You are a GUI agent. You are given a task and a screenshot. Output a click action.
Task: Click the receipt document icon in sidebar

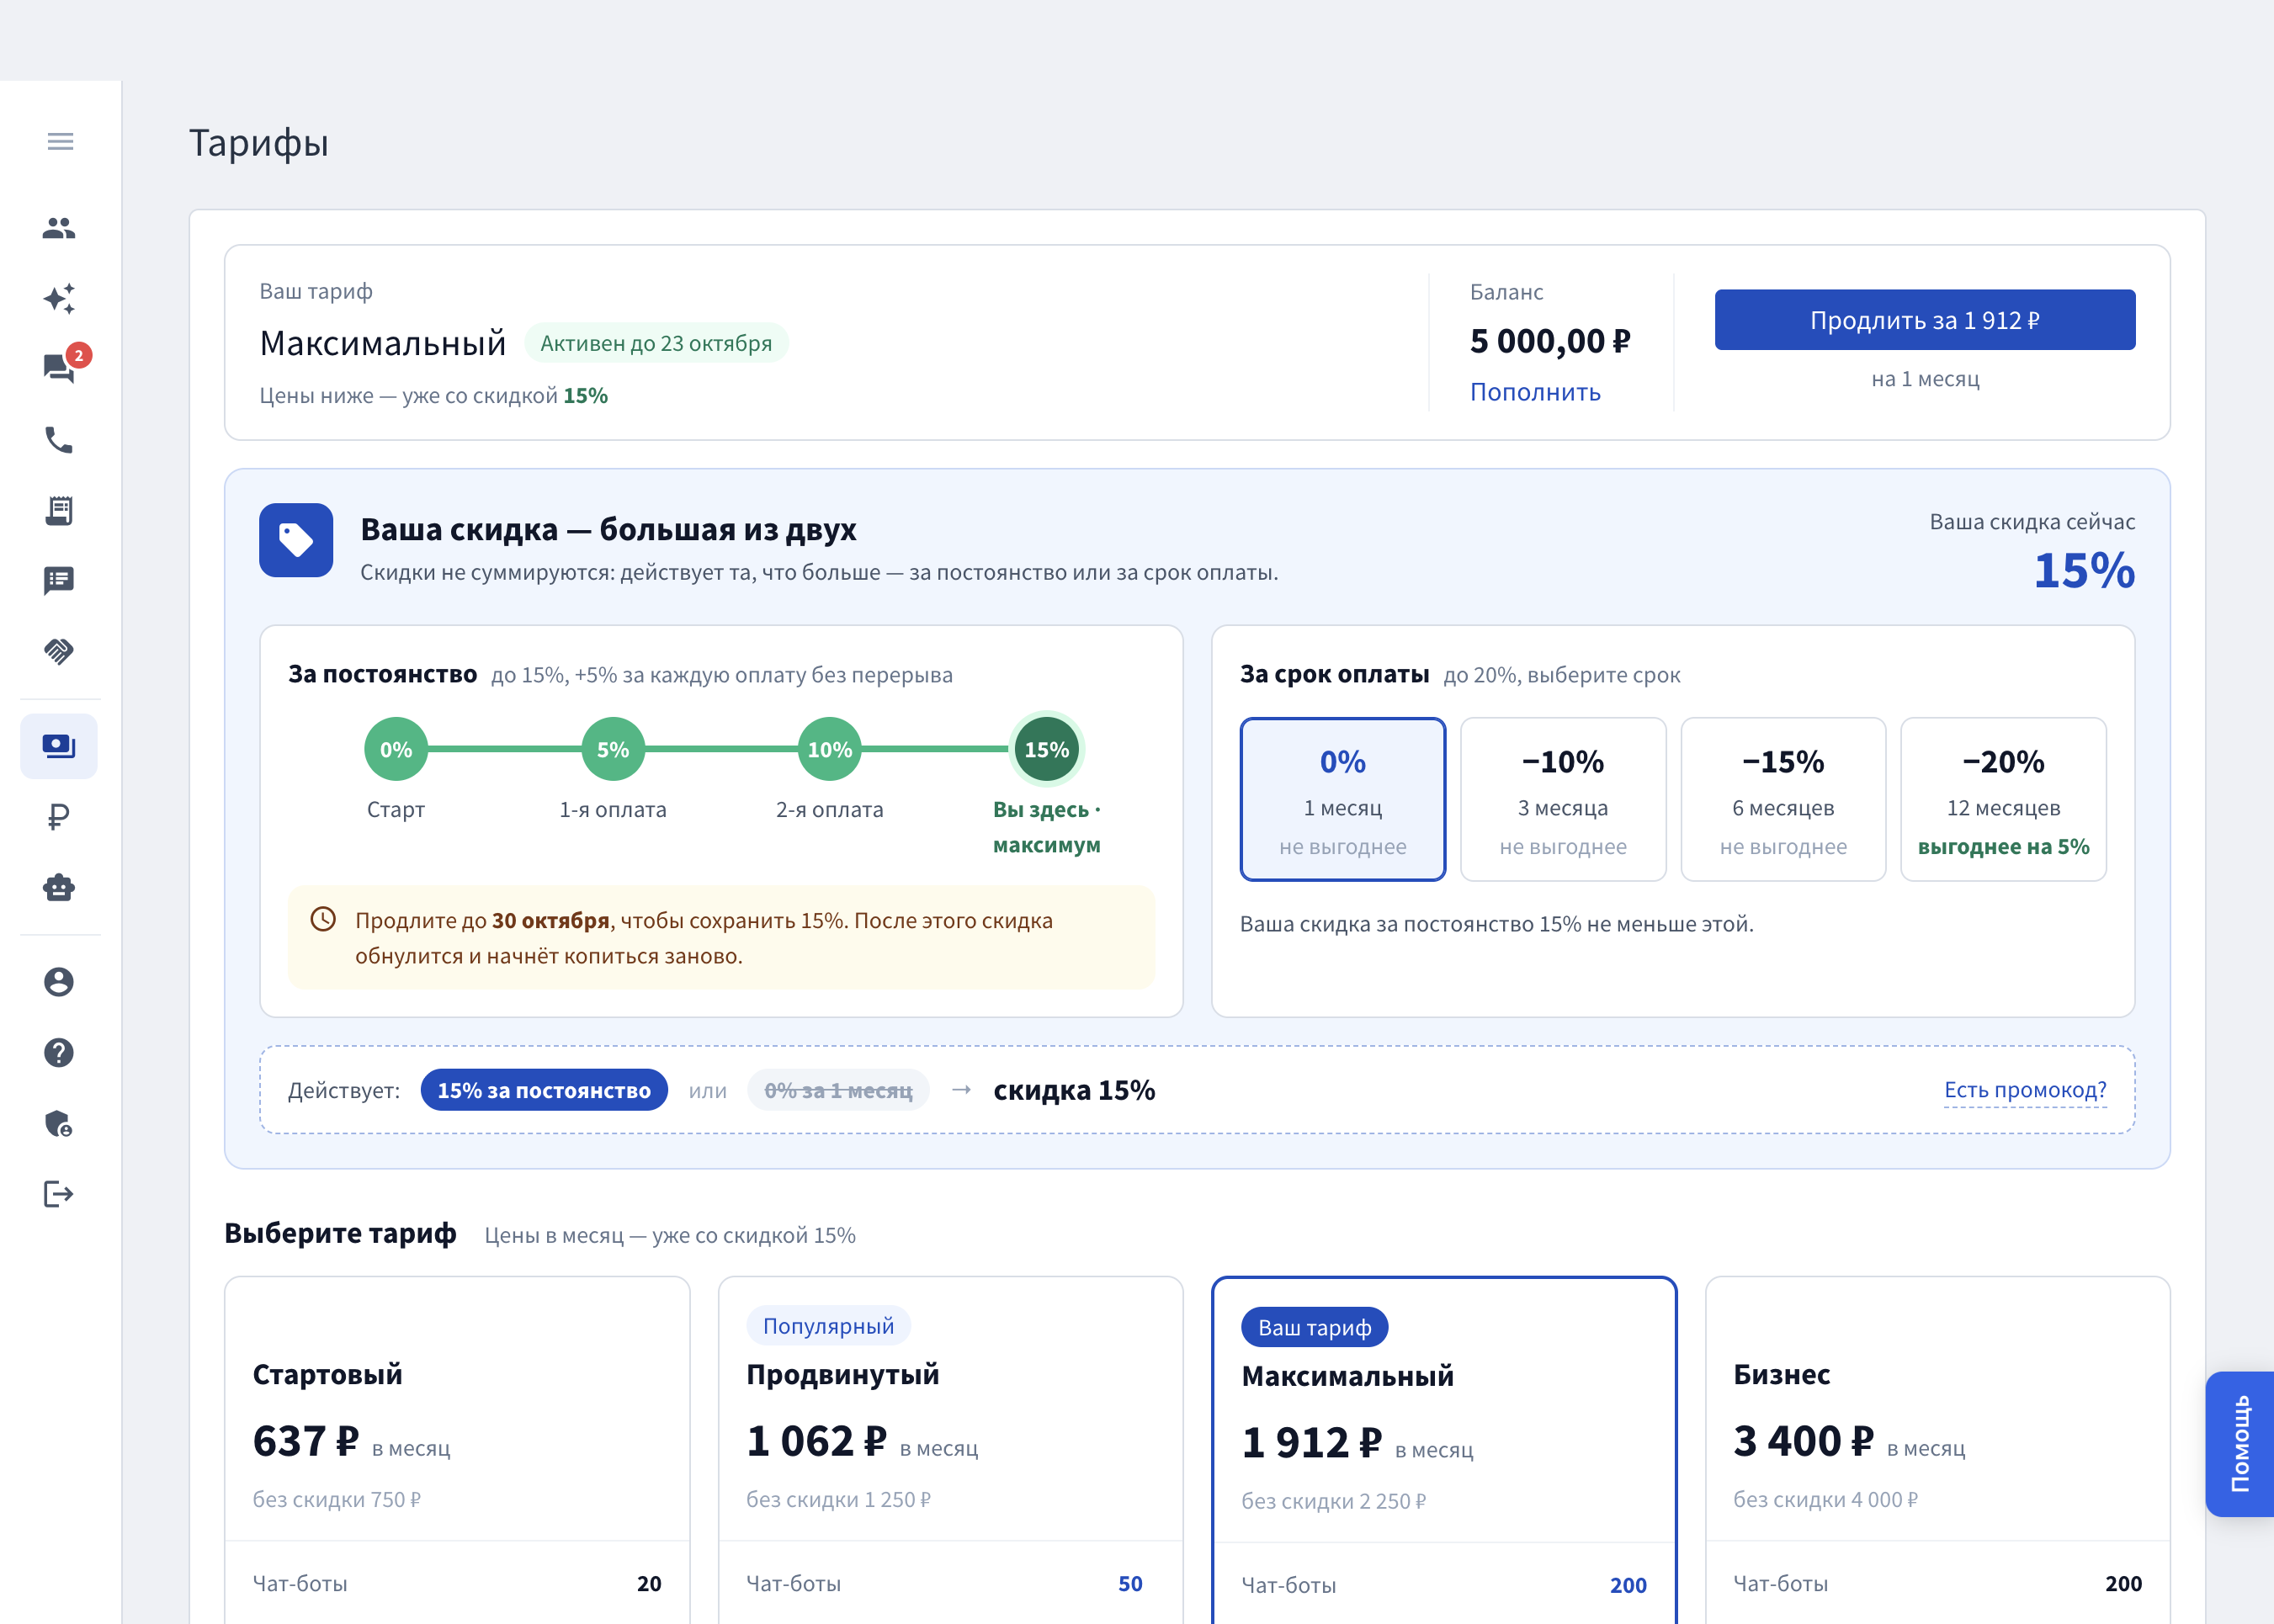pos(59,511)
